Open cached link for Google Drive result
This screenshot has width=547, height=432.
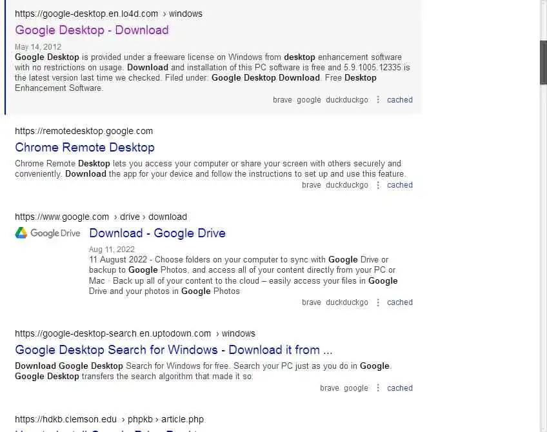click(400, 302)
